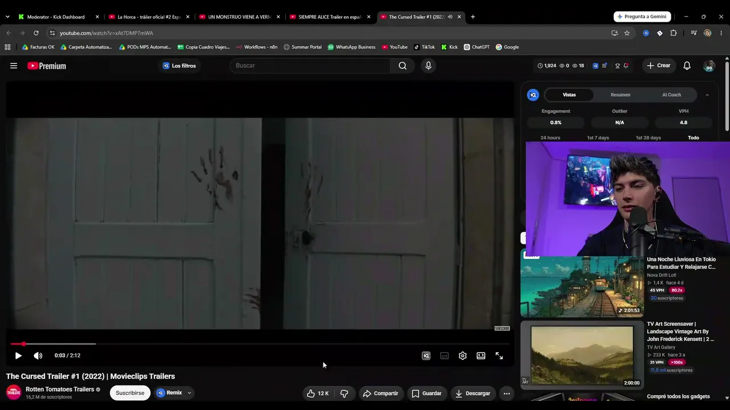Reload the page
This screenshot has height=410, width=730.
click(x=36, y=33)
